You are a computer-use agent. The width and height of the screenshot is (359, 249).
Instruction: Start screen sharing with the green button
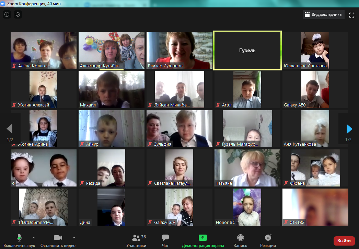[x=203, y=241]
